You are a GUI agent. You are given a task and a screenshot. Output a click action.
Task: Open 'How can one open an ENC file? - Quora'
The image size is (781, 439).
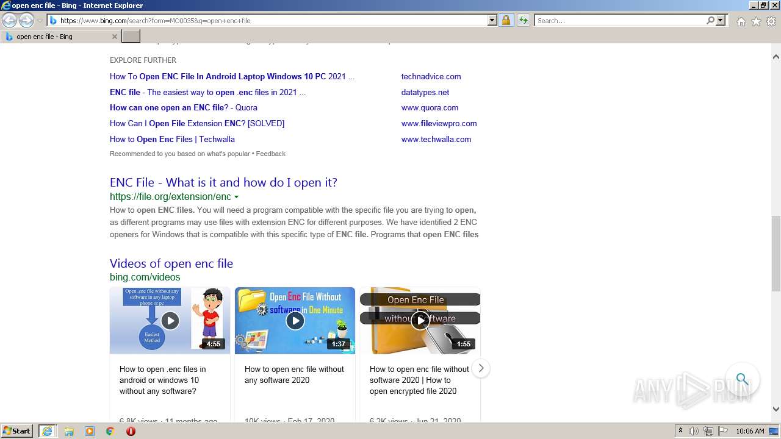tap(184, 108)
